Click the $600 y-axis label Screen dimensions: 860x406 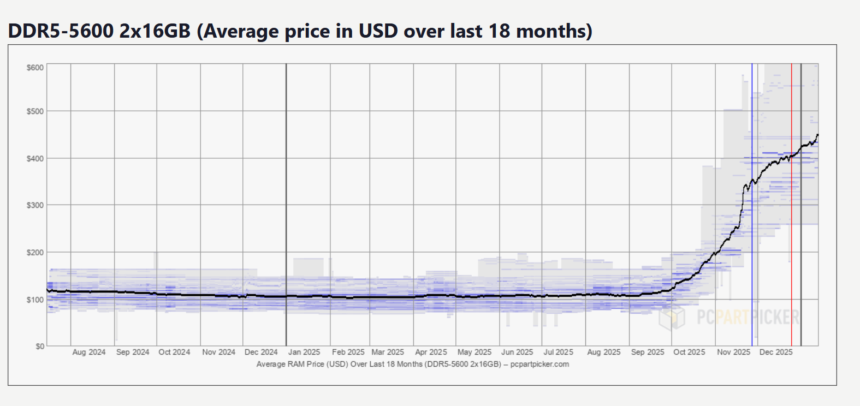(35, 68)
